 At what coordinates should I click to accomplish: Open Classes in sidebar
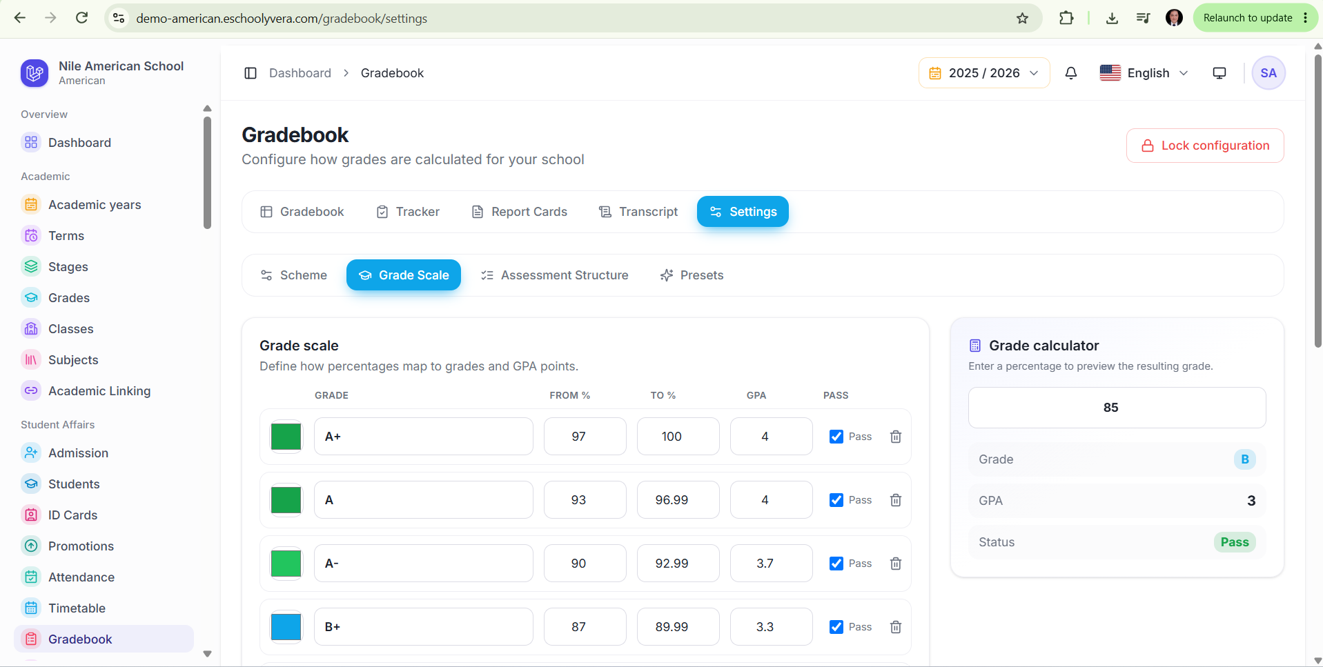pos(104,329)
